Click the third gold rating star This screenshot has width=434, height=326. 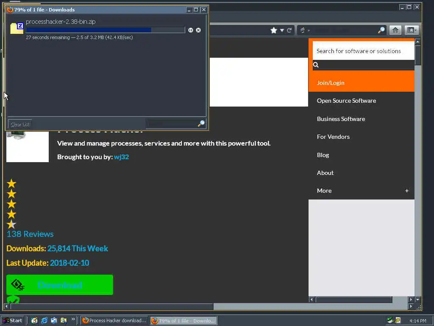point(11,204)
